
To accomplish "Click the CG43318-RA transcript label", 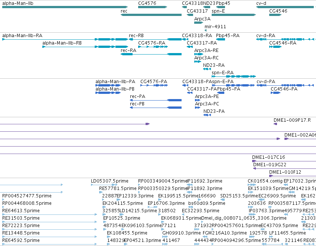I will [x=197, y=36].
